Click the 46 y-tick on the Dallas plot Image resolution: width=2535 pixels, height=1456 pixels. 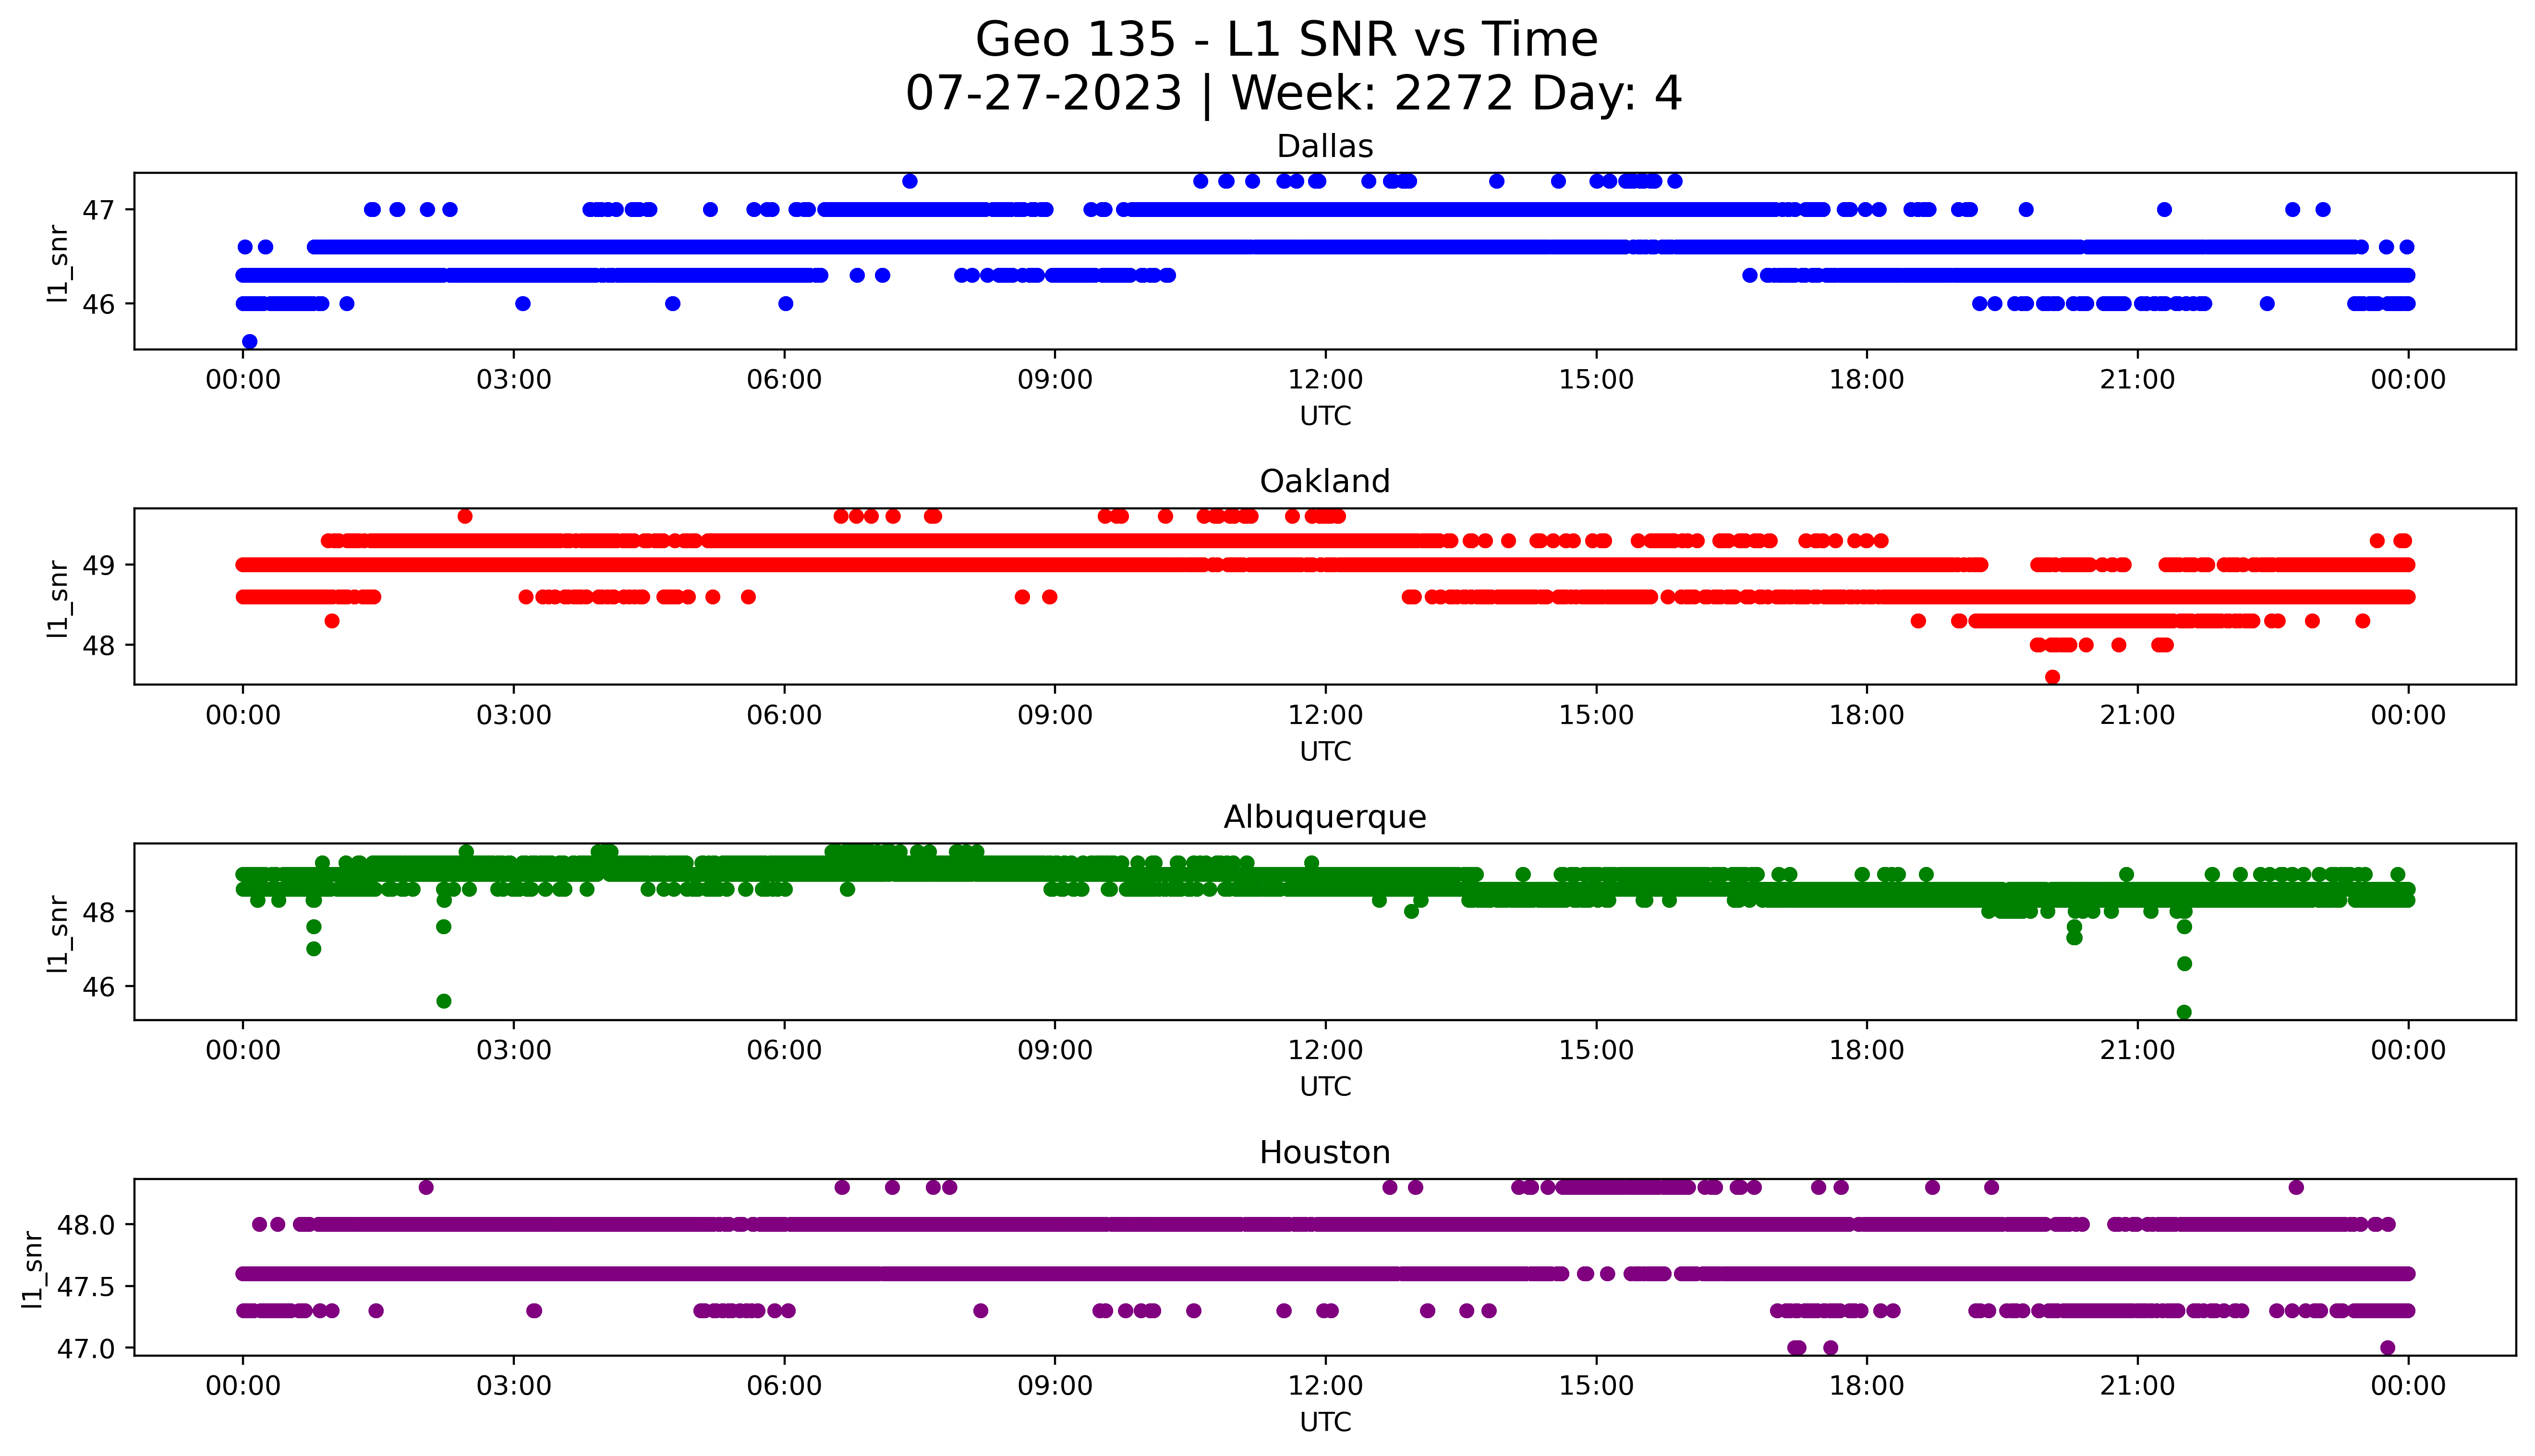[x=100, y=304]
